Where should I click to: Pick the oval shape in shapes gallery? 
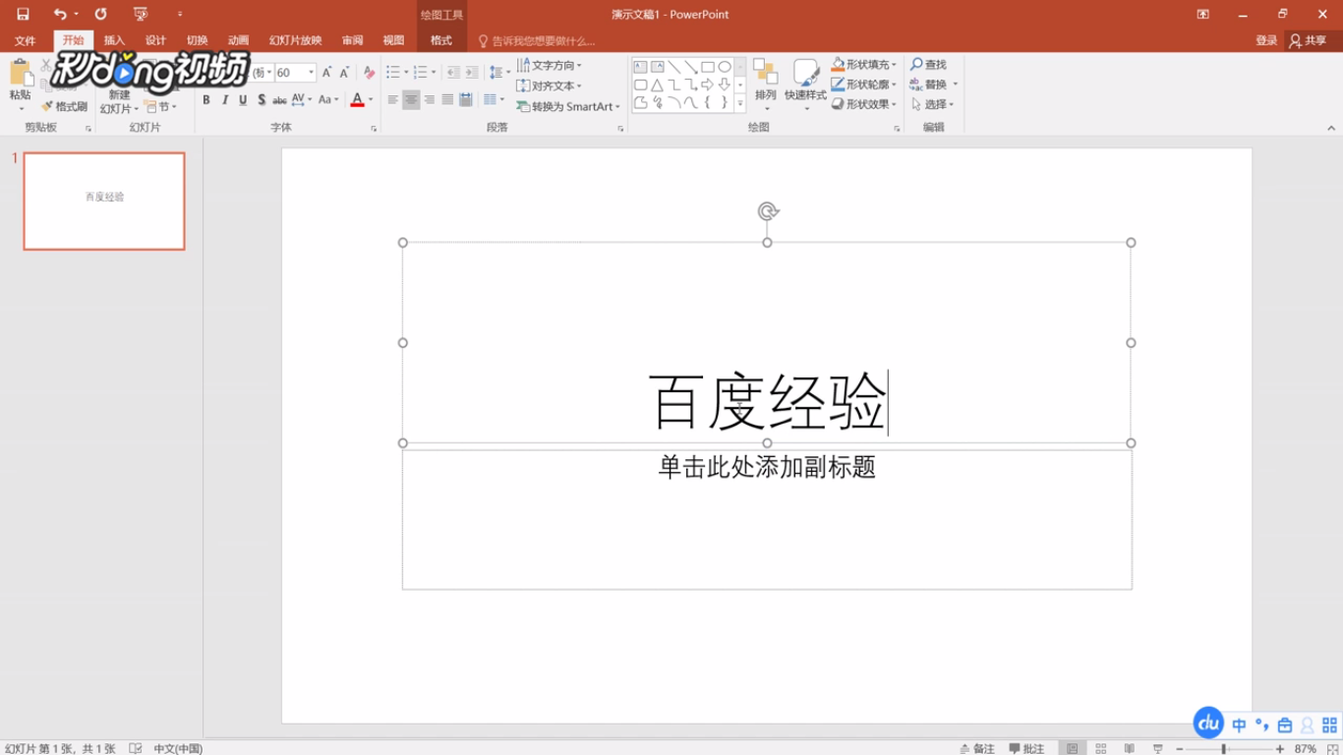click(x=725, y=67)
